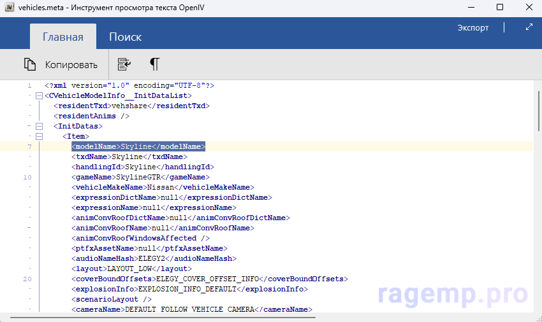Collapse the CVehicleModelInfo__InitDataList node
The width and height of the screenshot is (542, 322).
39,95
